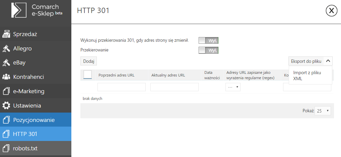Click Eksport do pliku button
This screenshot has height=157, width=341.
[x=306, y=61]
